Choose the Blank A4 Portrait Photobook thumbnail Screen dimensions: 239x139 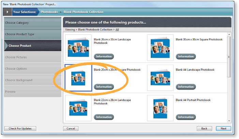[160, 108]
